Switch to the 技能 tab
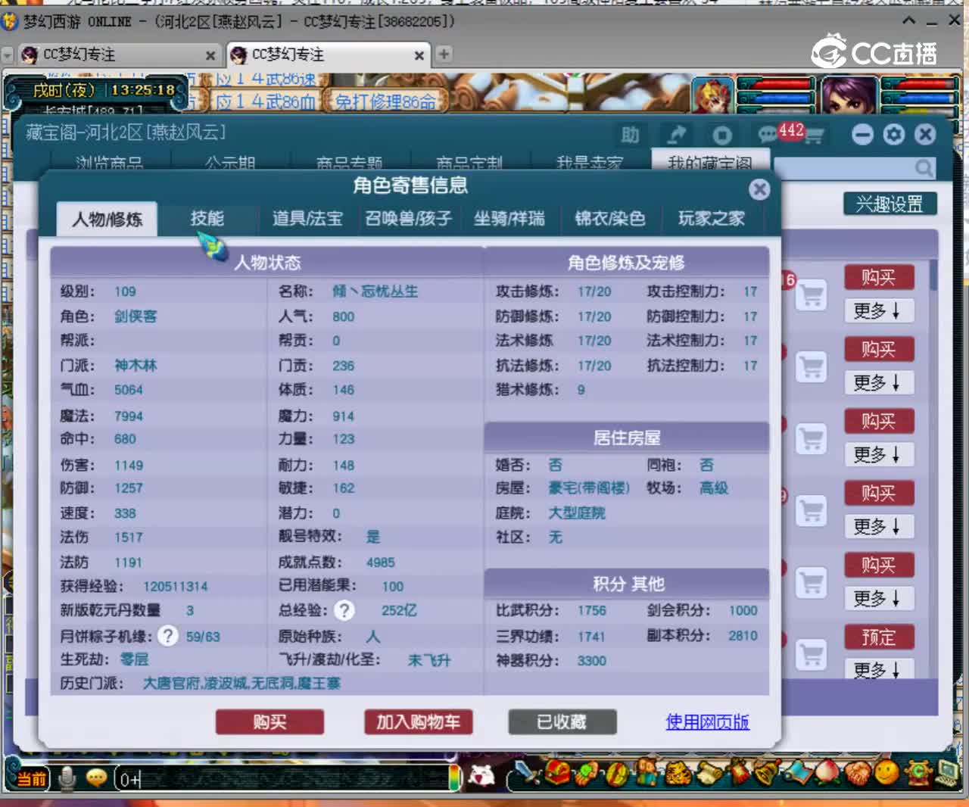This screenshot has width=969, height=807. [x=207, y=219]
